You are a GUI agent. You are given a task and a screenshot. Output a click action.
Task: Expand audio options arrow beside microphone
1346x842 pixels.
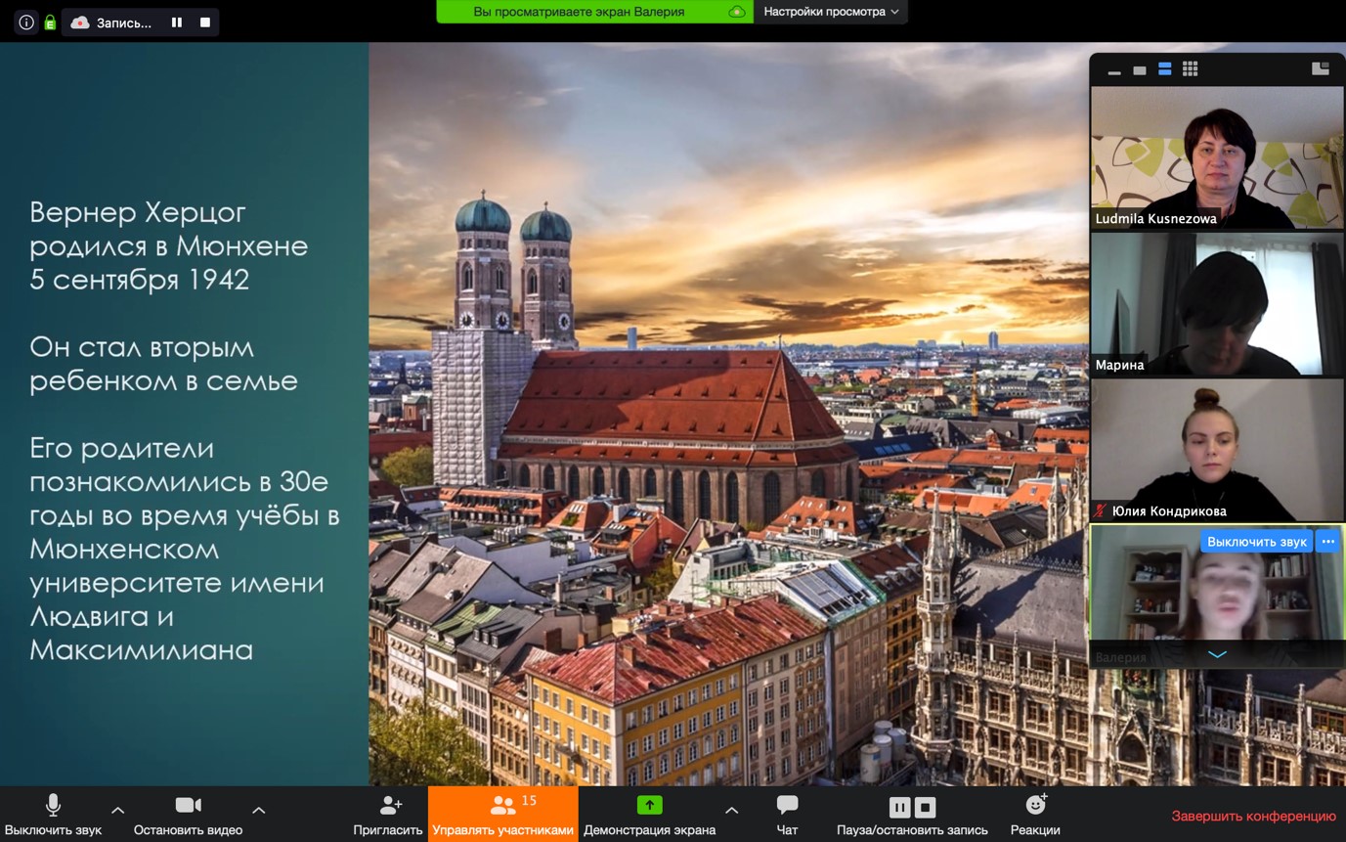click(118, 810)
